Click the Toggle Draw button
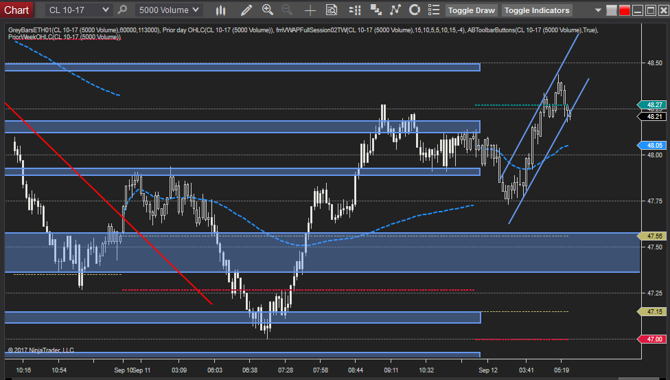This screenshot has width=670, height=380. [472, 10]
